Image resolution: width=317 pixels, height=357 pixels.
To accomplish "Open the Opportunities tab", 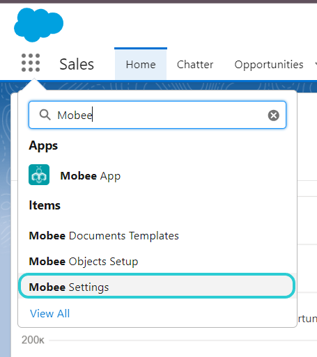I will (269, 65).
